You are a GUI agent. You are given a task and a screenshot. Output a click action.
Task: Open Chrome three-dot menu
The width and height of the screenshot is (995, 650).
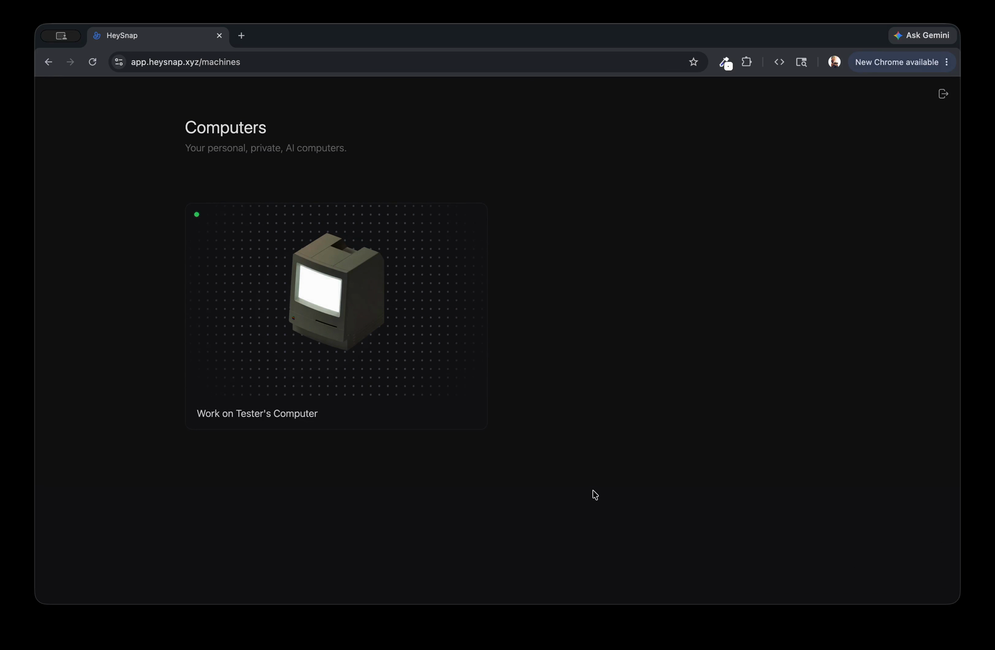coord(947,62)
